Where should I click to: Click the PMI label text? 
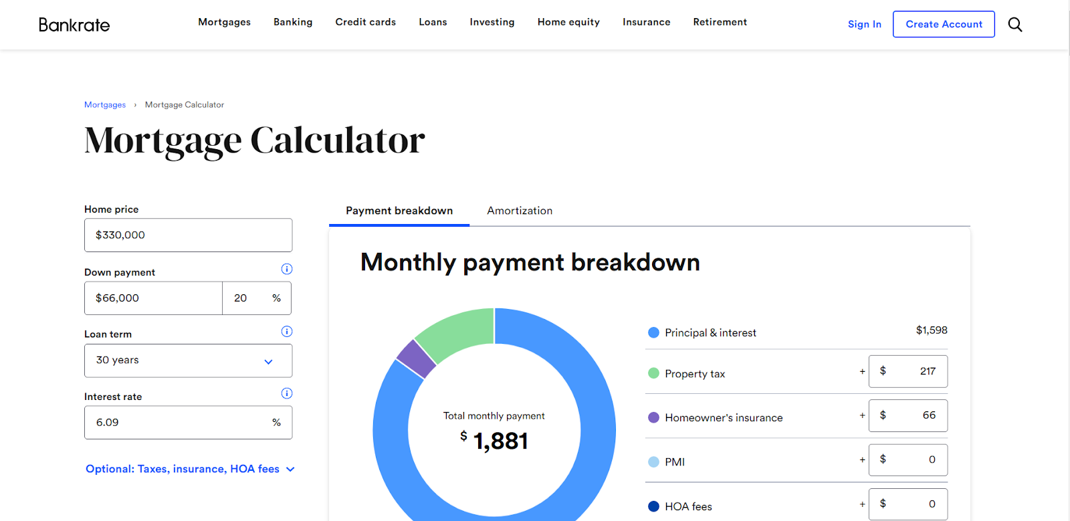(675, 462)
